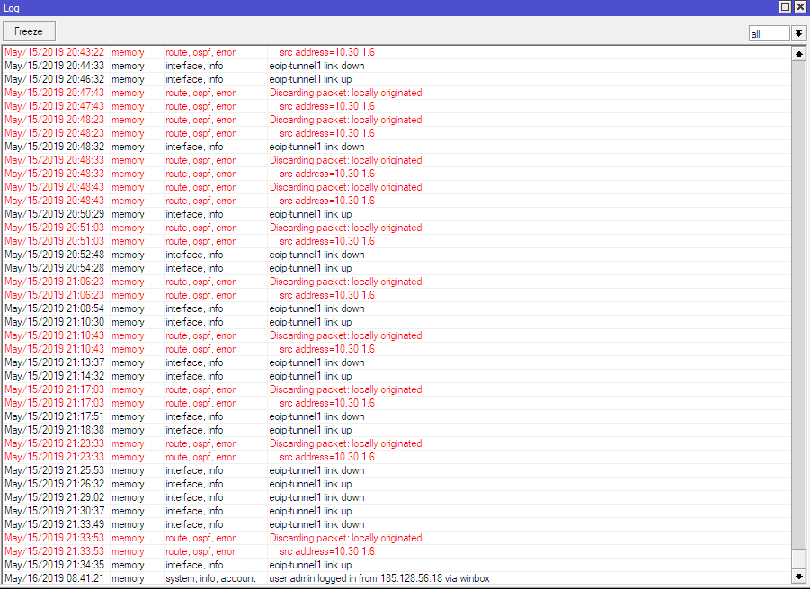Viewport: 810px width, 590px height.
Task: Click the Log window title bar text
Action: 12,8
